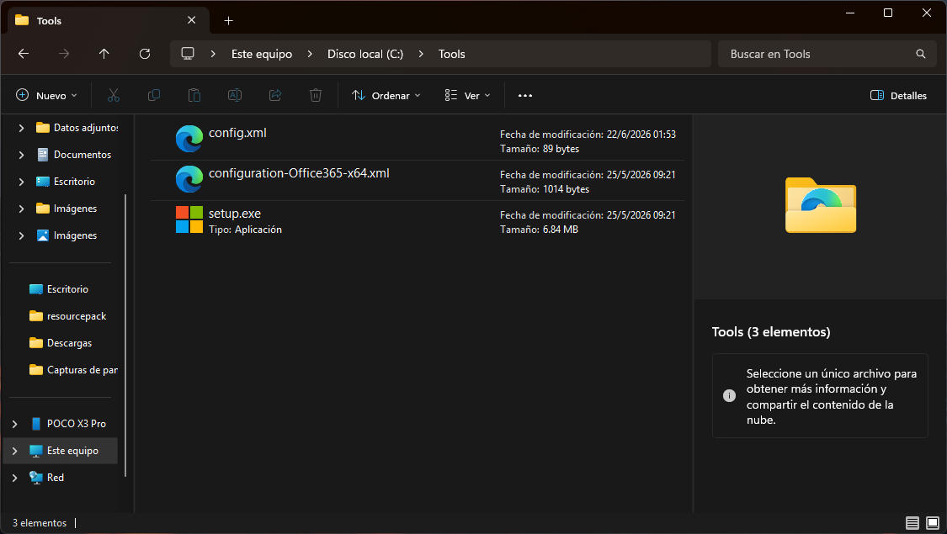Click the Share icon in toolbar
947x534 pixels.
[x=275, y=95]
